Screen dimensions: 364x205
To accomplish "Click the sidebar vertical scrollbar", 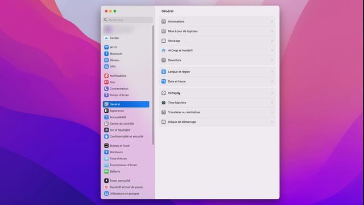I will (x=153, y=85).
